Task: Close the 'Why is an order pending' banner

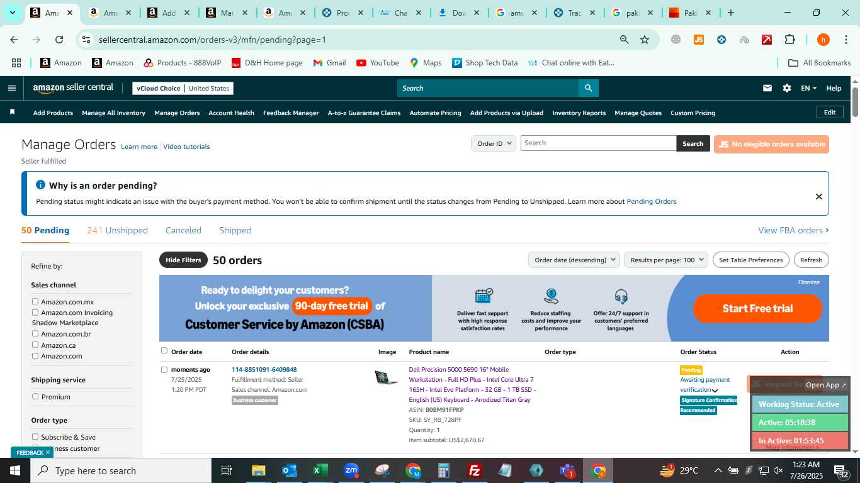Action: [x=818, y=196]
